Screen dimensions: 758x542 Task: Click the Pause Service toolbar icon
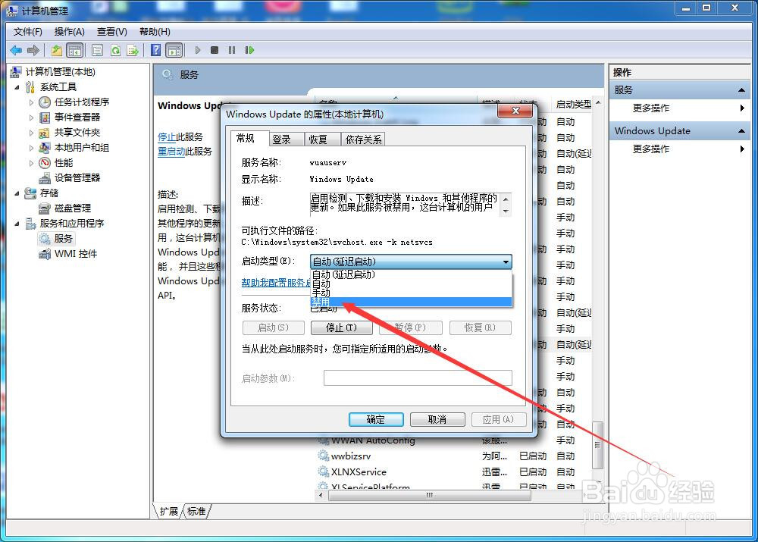pos(232,50)
